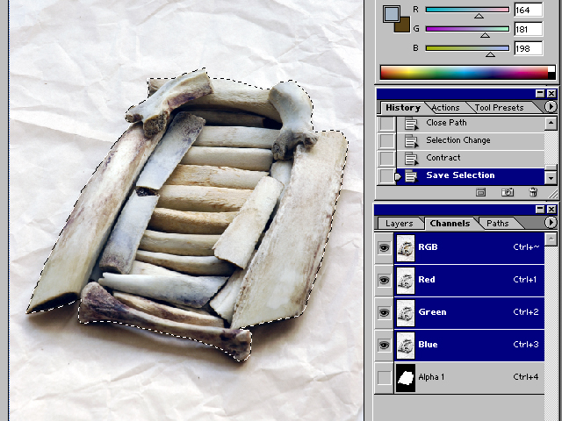This screenshot has width=562, height=421.
Task: Click the create new snapshot camera icon
Action: (507, 192)
